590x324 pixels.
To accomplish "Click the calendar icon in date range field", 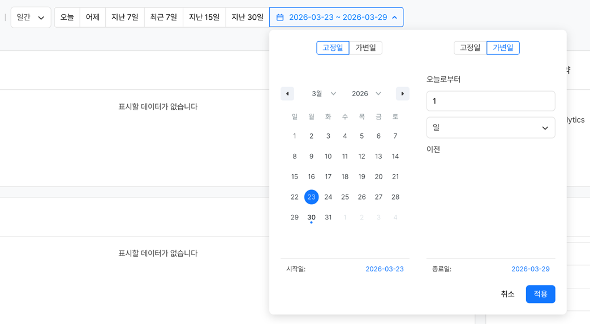I will click(280, 18).
